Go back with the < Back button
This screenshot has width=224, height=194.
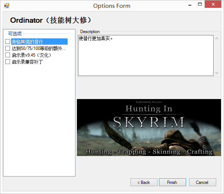pos(144,182)
